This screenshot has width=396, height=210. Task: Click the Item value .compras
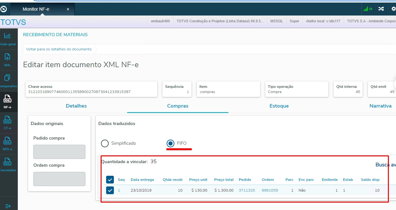207,92
